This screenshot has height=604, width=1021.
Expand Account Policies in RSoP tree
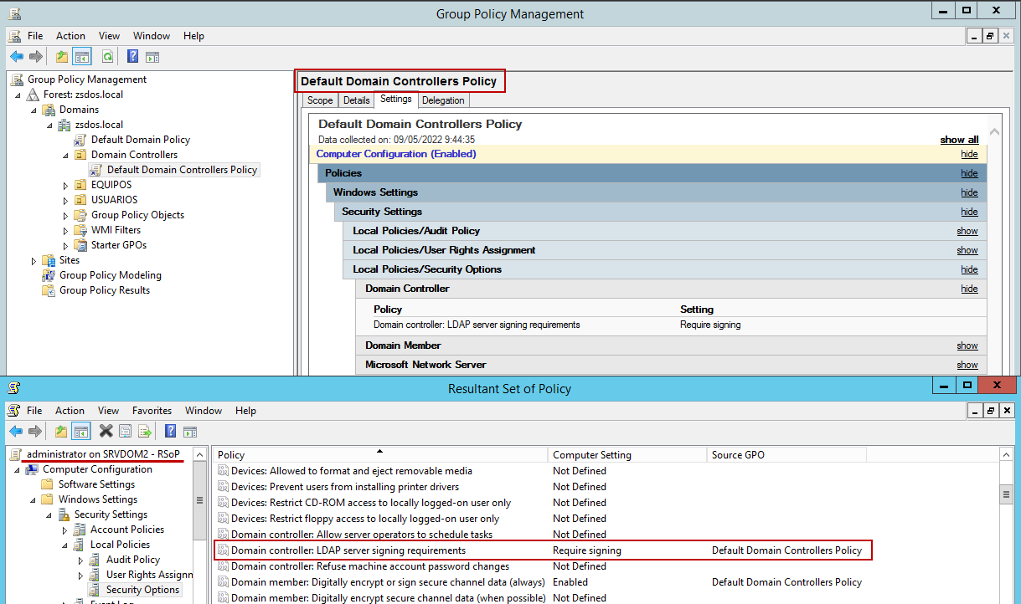coord(65,530)
